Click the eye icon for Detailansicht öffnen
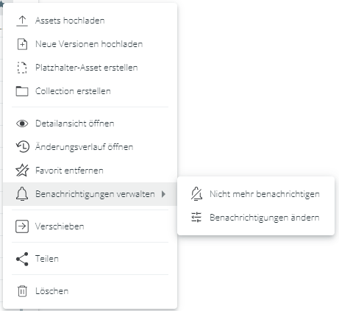 click(x=22, y=124)
